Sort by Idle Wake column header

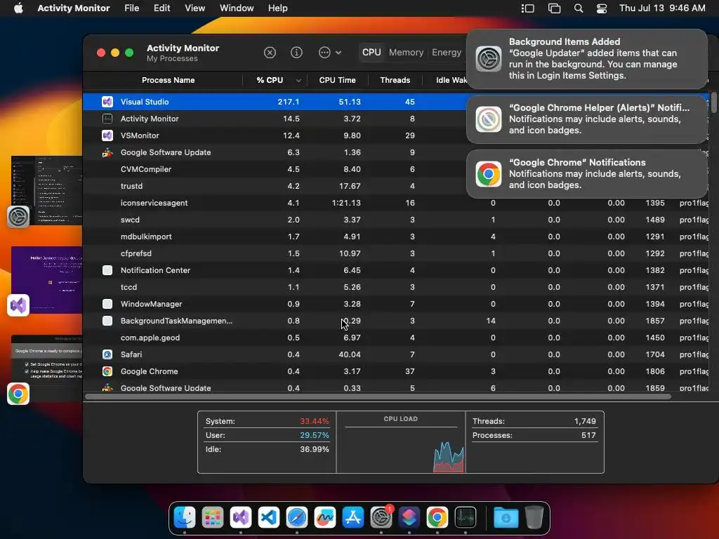pos(451,80)
